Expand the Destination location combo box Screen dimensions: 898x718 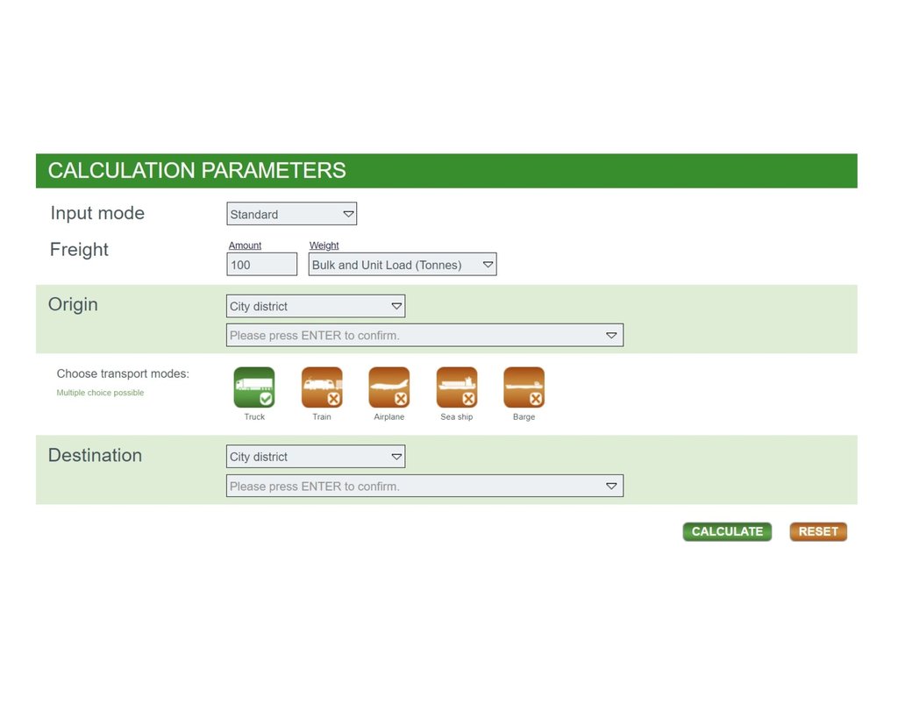pyautogui.click(x=425, y=486)
